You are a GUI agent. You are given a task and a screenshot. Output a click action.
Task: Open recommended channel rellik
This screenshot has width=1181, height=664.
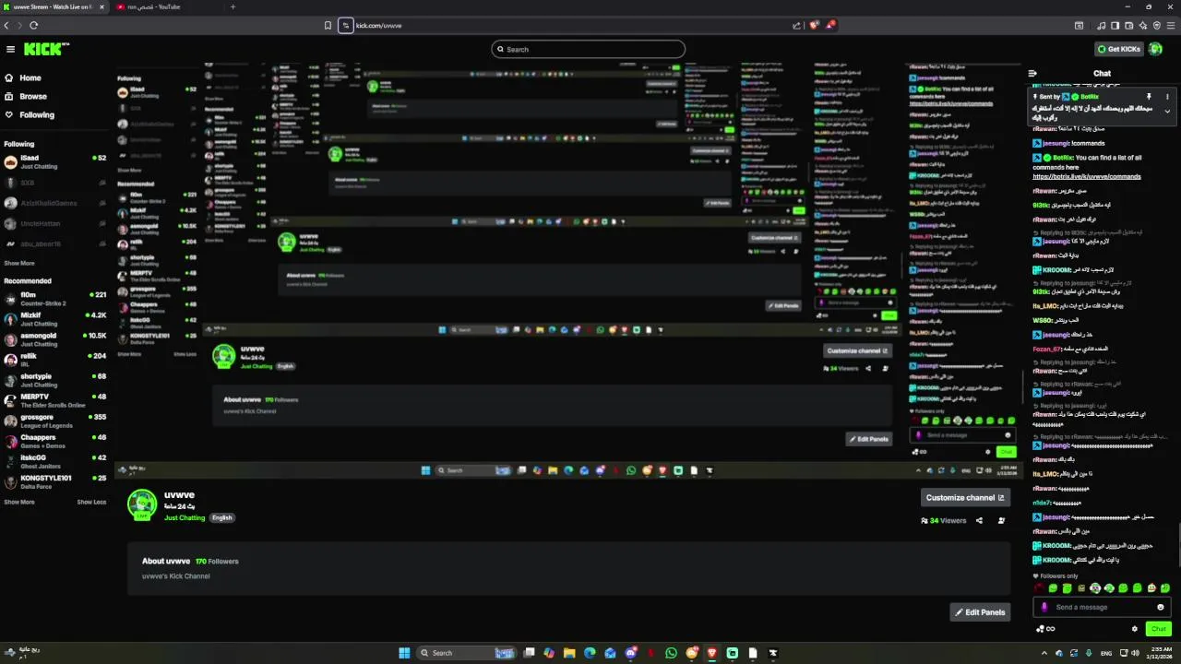(x=55, y=360)
